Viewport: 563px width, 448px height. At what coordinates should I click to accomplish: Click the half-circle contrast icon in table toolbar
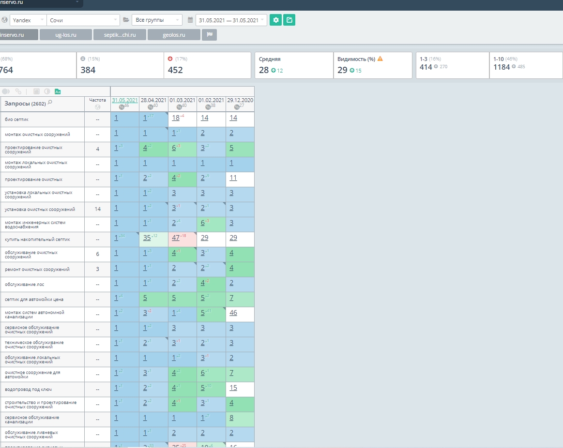coord(47,91)
